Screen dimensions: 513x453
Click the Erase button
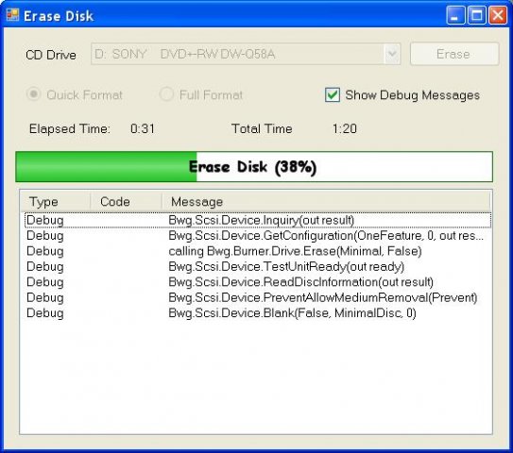(454, 54)
